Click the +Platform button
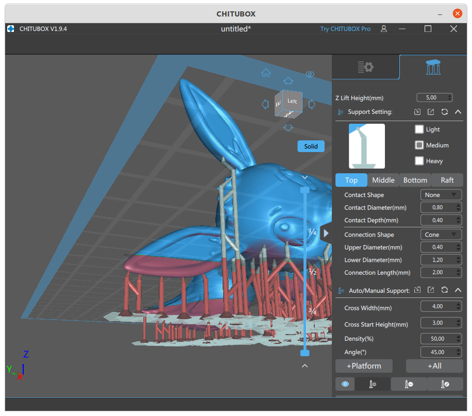Image resolution: width=472 pixels, height=416 pixels. point(364,366)
